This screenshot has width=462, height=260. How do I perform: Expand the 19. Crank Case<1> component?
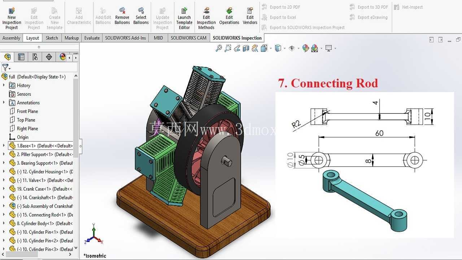coord(4,189)
